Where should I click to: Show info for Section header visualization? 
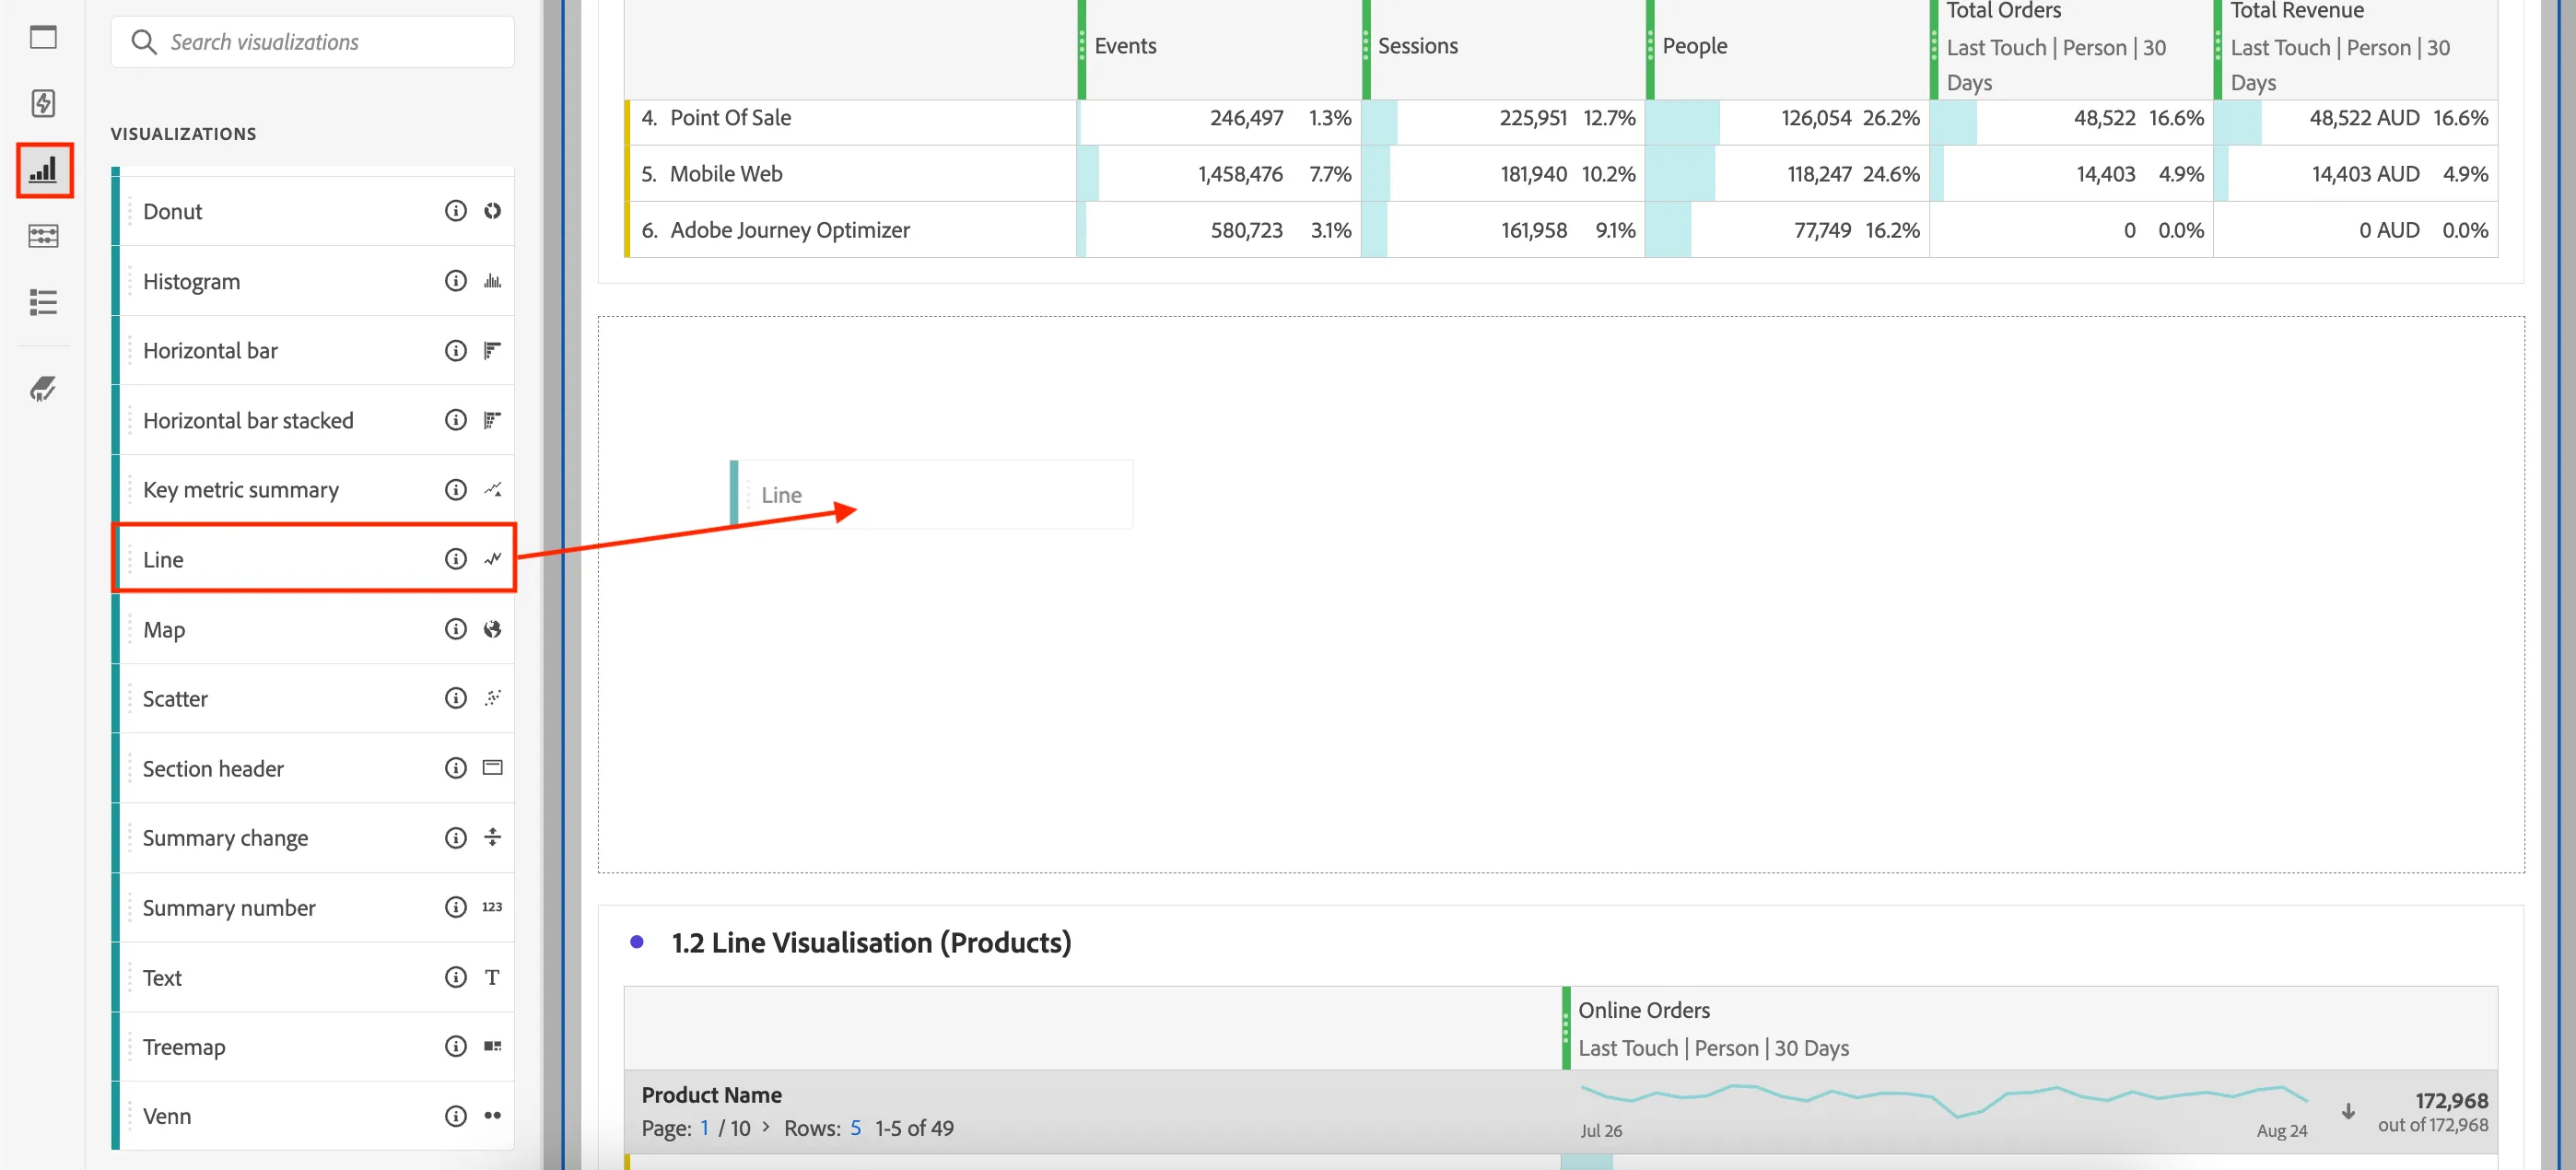click(455, 768)
